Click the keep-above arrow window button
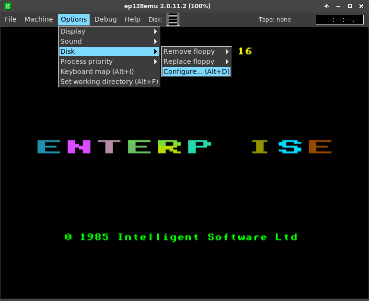Image resolution: width=369 pixels, height=301 pixels. tap(327, 6)
